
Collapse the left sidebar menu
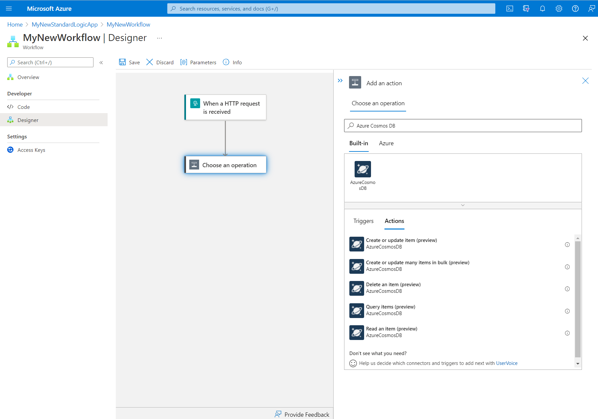[x=101, y=62]
